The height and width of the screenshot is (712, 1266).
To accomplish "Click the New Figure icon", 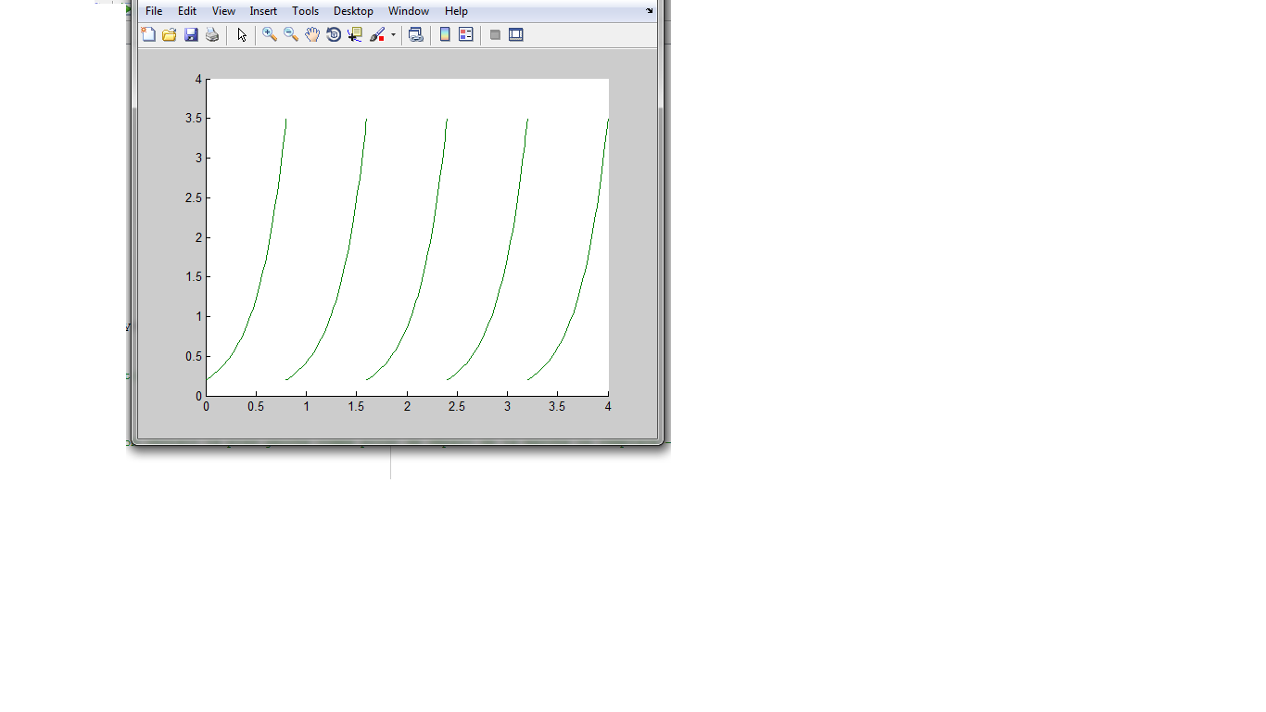I will (x=148, y=35).
